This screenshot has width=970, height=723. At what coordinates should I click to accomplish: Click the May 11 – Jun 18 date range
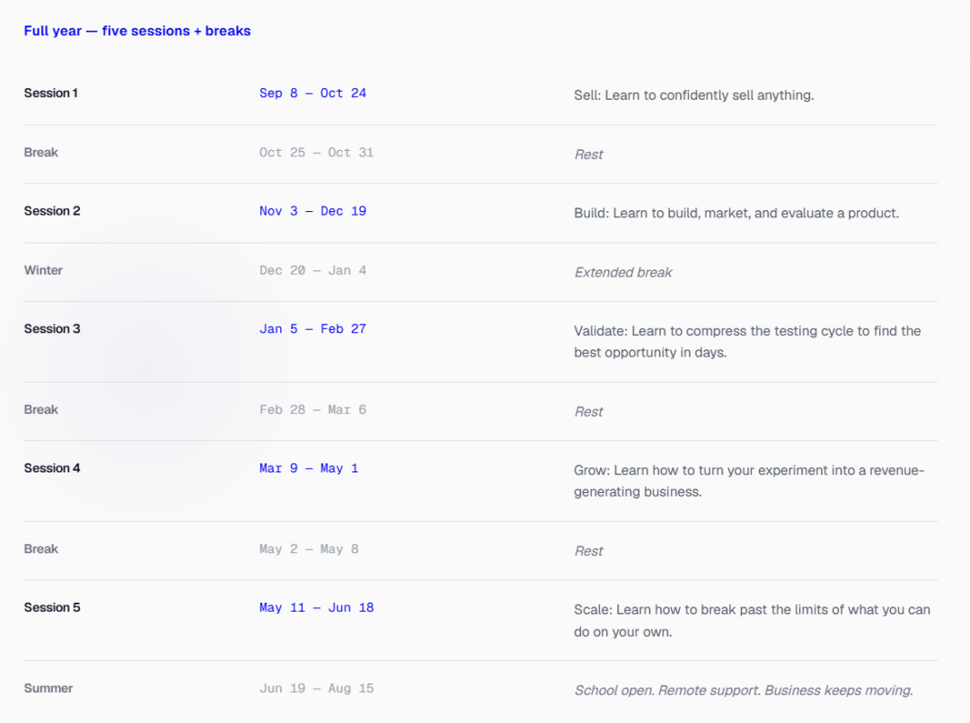point(316,607)
